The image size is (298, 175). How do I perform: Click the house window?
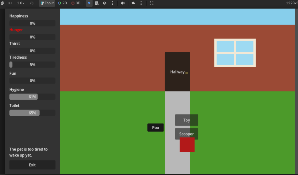click(x=235, y=53)
